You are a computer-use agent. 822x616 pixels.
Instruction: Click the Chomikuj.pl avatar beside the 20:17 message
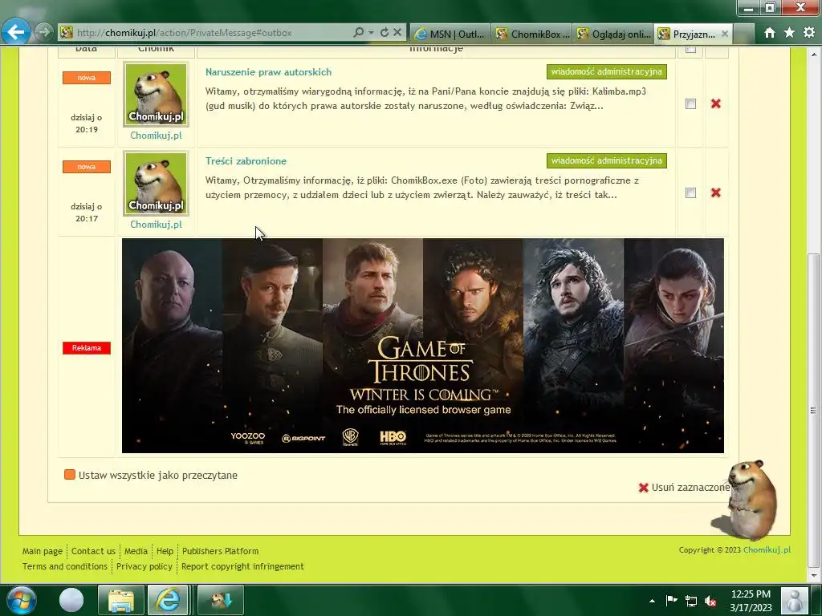coord(156,184)
